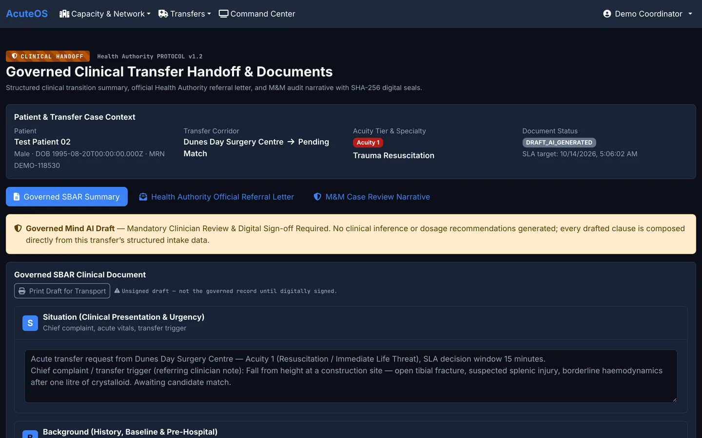Click the blue S Situation badge

(x=30, y=323)
